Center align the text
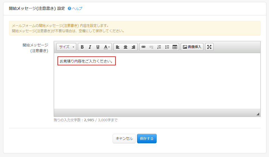Viewport: 269px width, 157px height. [x=126, y=47]
